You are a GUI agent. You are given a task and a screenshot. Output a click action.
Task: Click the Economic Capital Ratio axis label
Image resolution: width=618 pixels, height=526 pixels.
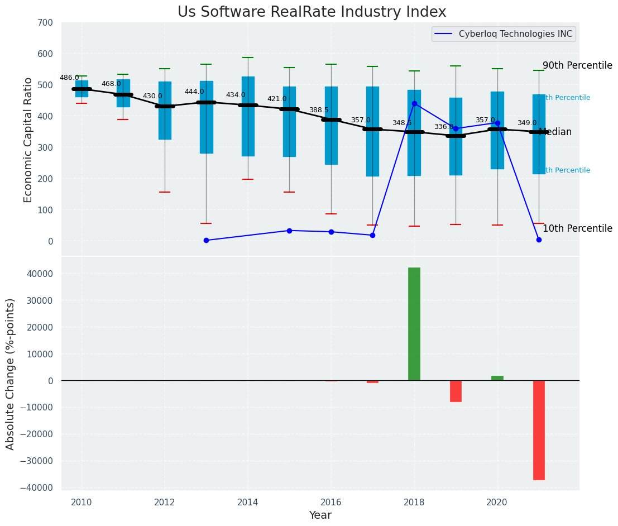[x=27, y=140]
